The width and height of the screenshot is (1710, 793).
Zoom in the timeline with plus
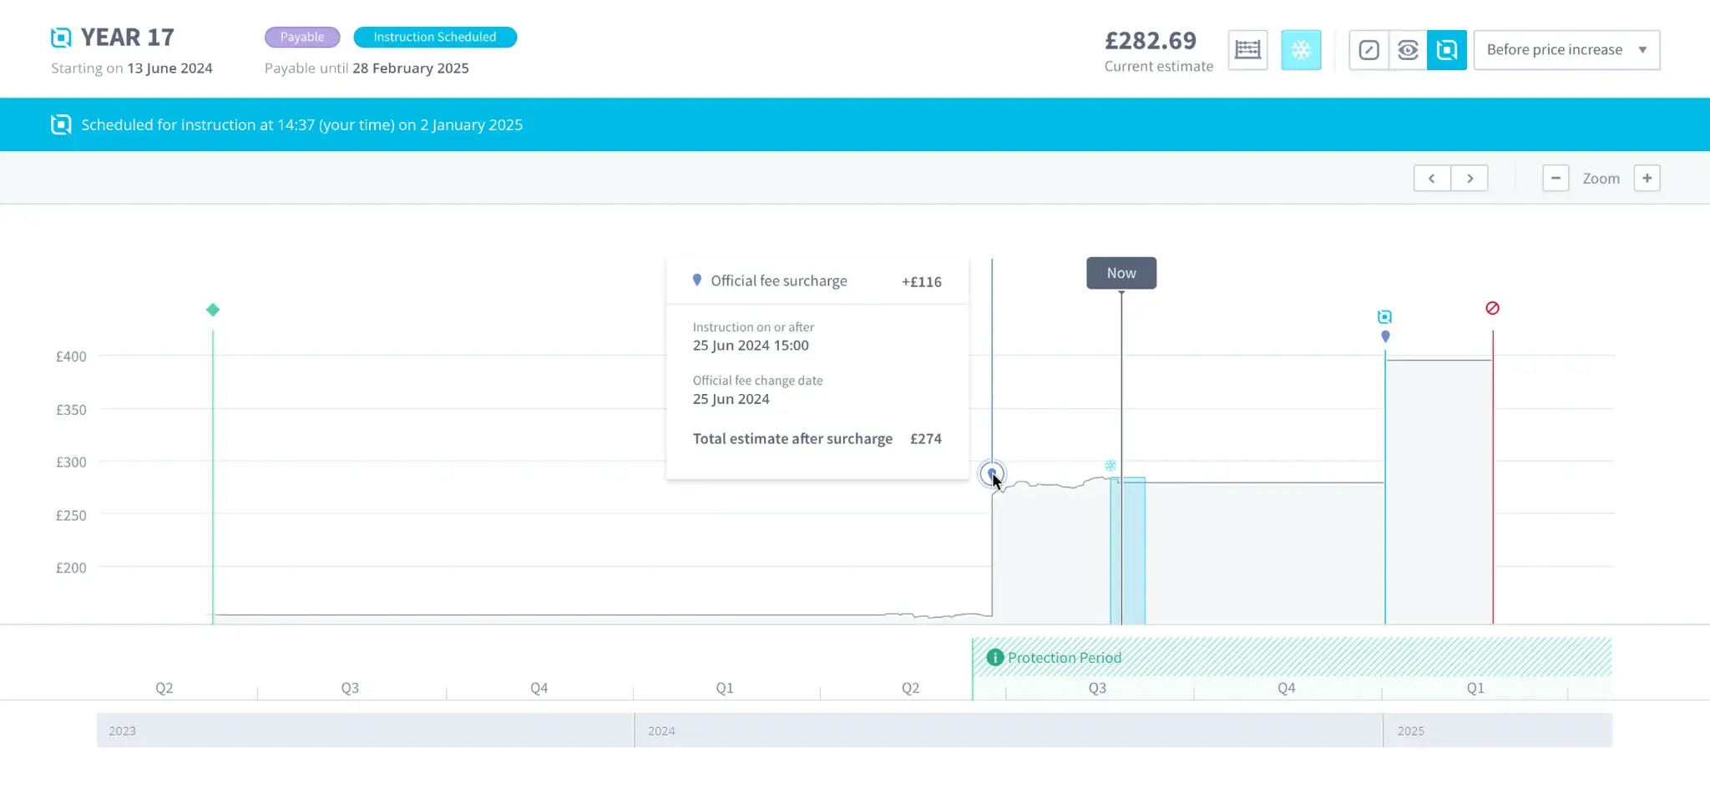point(1647,178)
